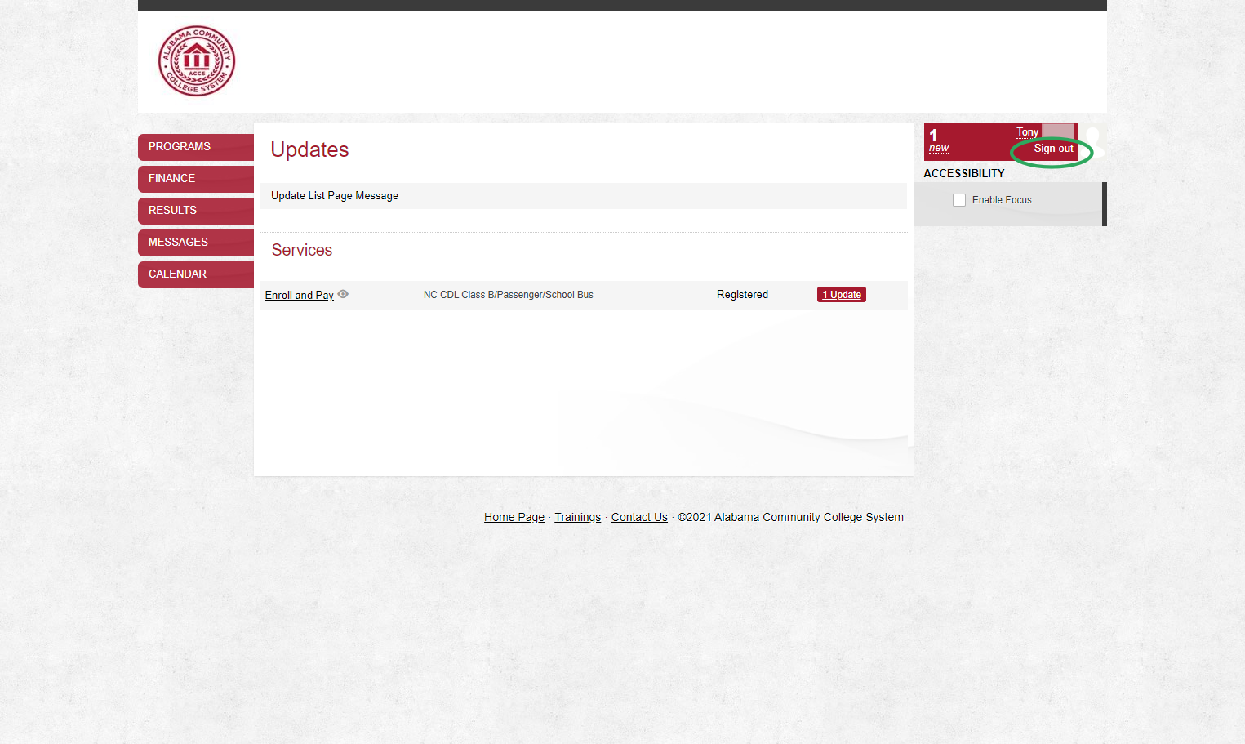Open the PROGRAMS menu
This screenshot has height=744, width=1245.
pos(196,147)
